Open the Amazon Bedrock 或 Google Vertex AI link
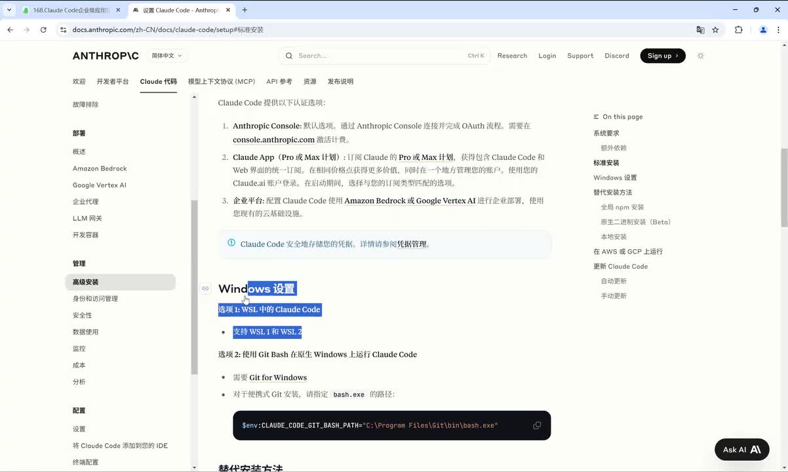 coord(410,201)
